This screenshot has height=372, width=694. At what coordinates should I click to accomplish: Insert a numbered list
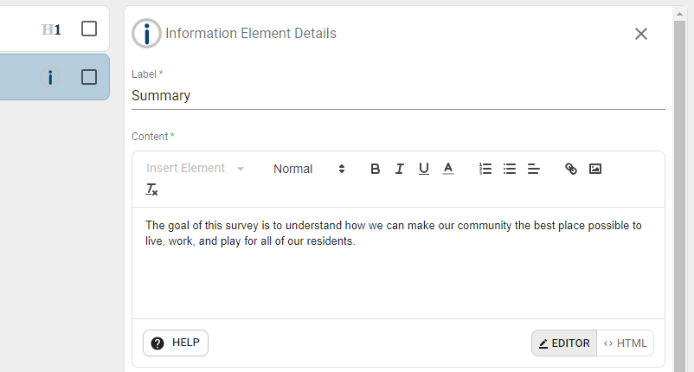tap(485, 169)
